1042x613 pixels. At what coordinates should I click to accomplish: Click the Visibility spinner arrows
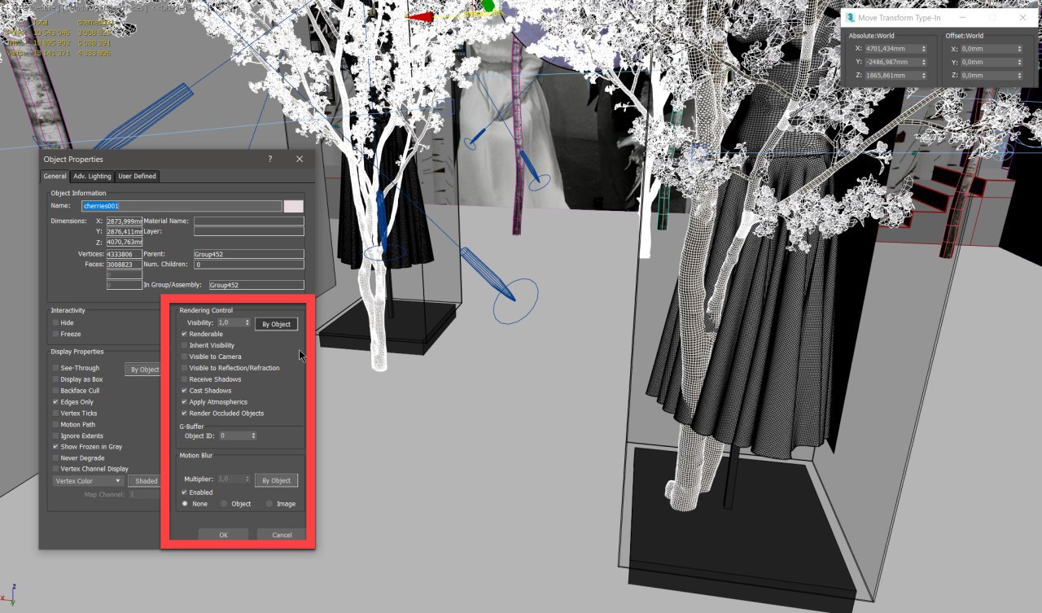pos(247,322)
